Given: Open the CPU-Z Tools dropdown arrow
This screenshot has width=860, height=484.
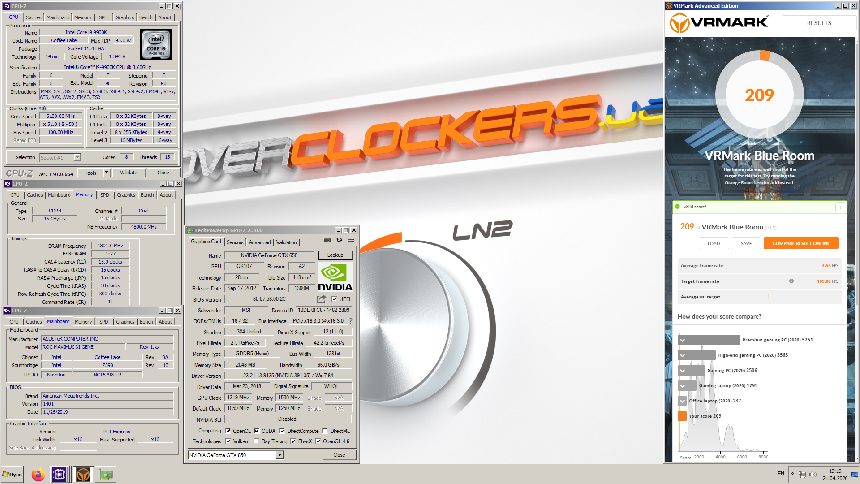Looking at the screenshot, I should [107, 173].
